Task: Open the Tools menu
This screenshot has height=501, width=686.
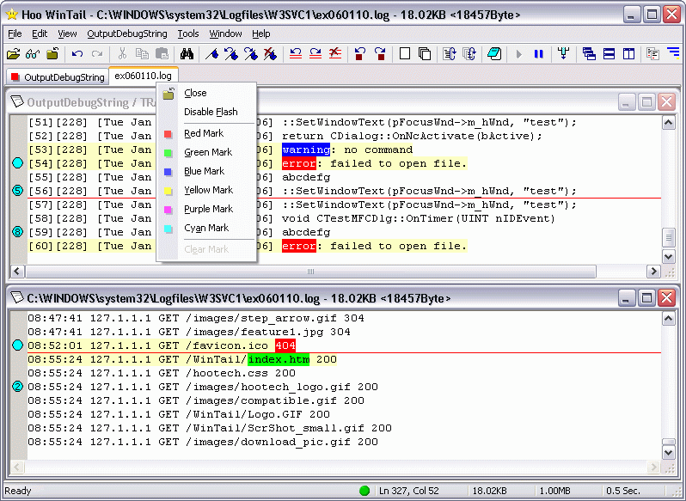Action: [x=187, y=34]
